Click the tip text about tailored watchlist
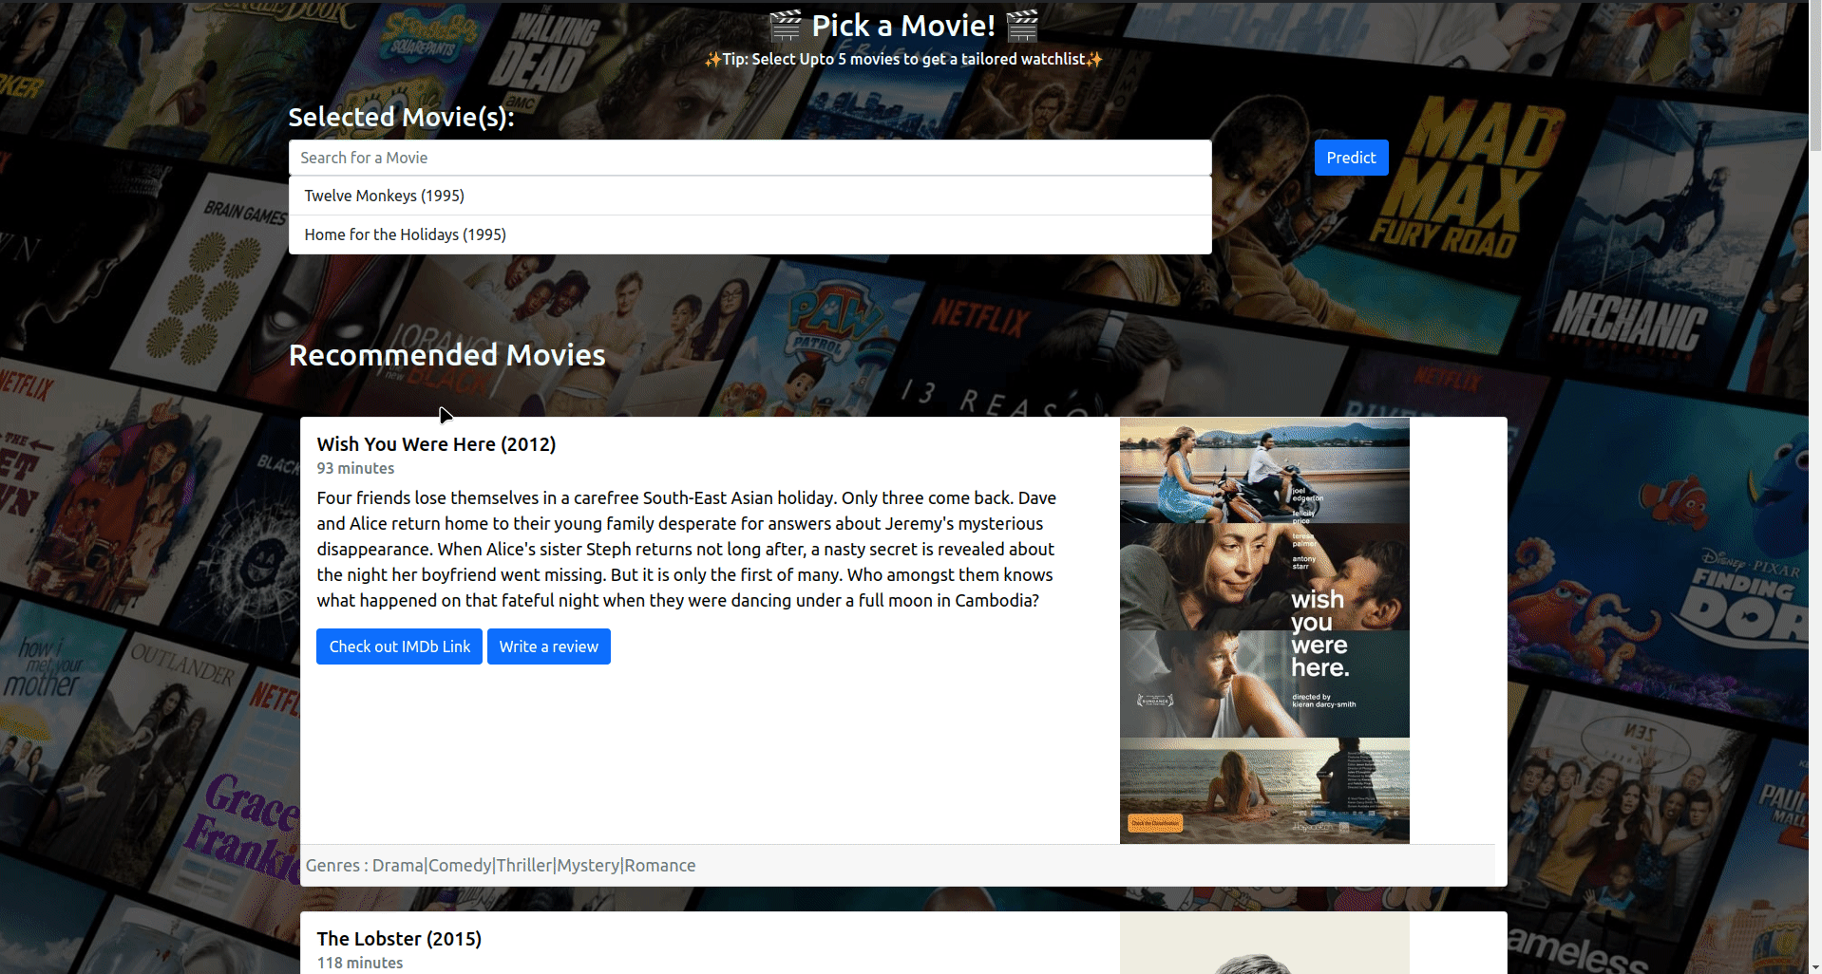The image size is (1822, 974). pos(903,59)
